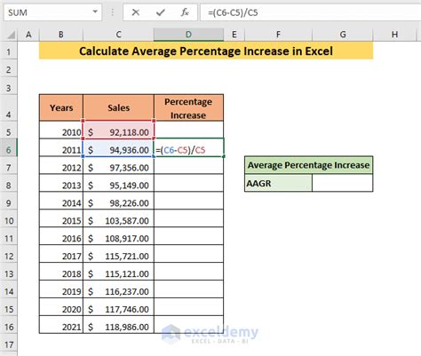Click the 'Years' header cell
Viewport: 421px width, 356px height.
tap(61, 107)
